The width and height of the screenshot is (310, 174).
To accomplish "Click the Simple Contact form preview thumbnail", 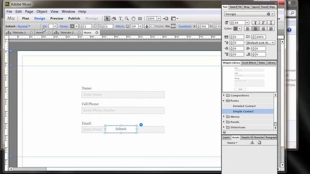I will click(x=249, y=79).
